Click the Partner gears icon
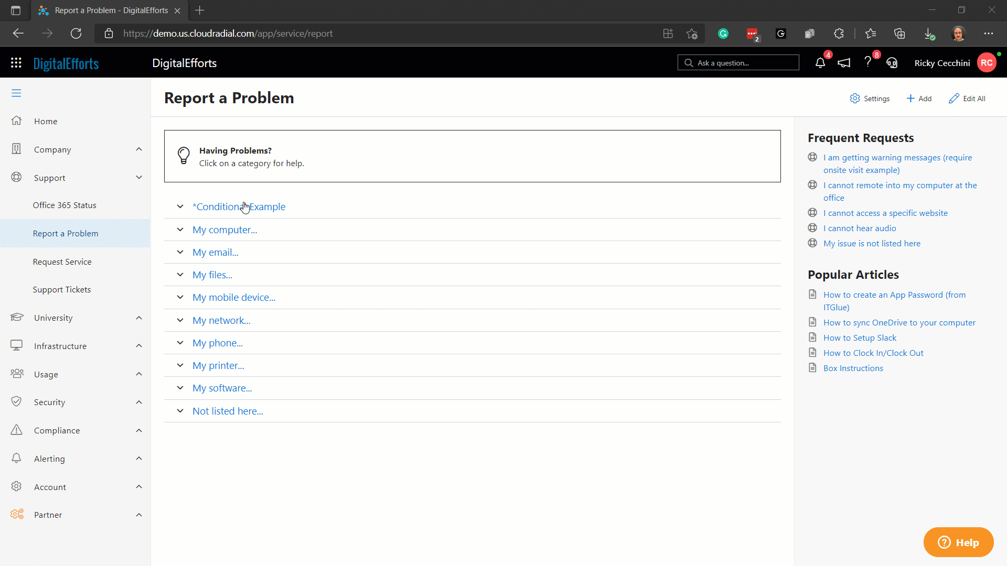The width and height of the screenshot is (1007, 566). click(17, 514)
